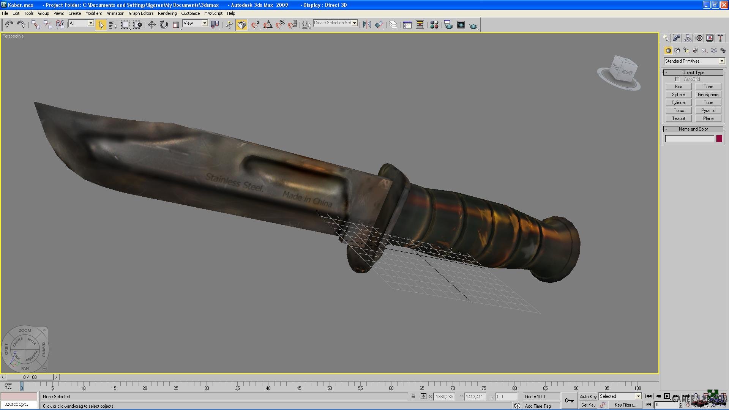729x410 pixels.
Task: Open the Standard Primitives dropdown
Action: 722,61
